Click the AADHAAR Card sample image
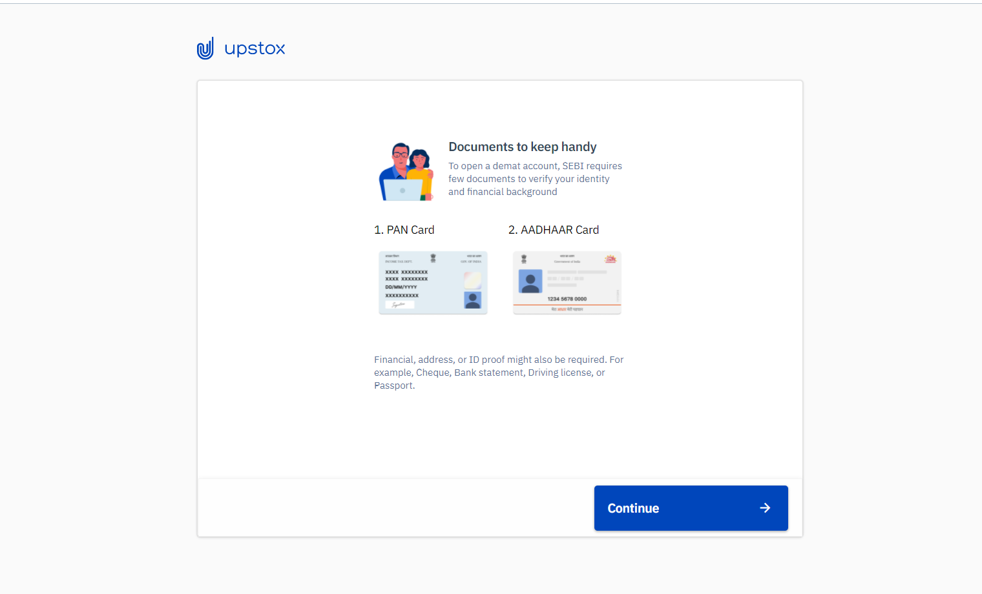The width and height of the screenshot is (982, 594). coord(567,283)
